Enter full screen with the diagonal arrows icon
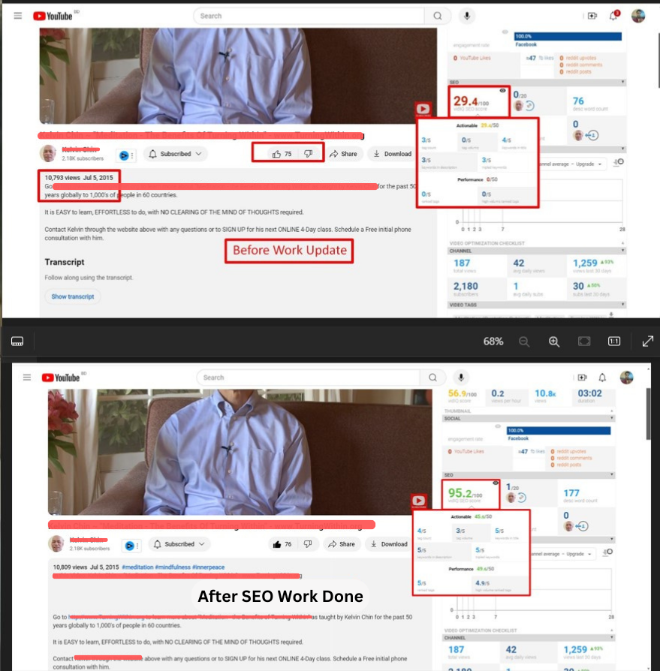This screenshot has height=671, width=660. 647,341
